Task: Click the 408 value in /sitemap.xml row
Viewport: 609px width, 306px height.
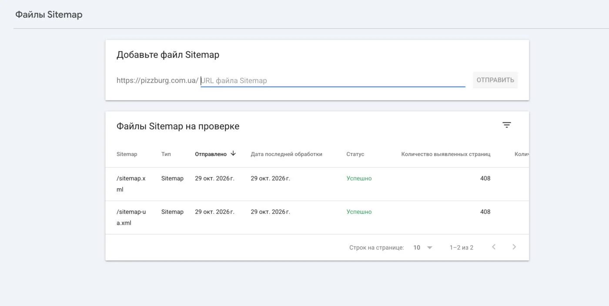Action: [485, 178]
